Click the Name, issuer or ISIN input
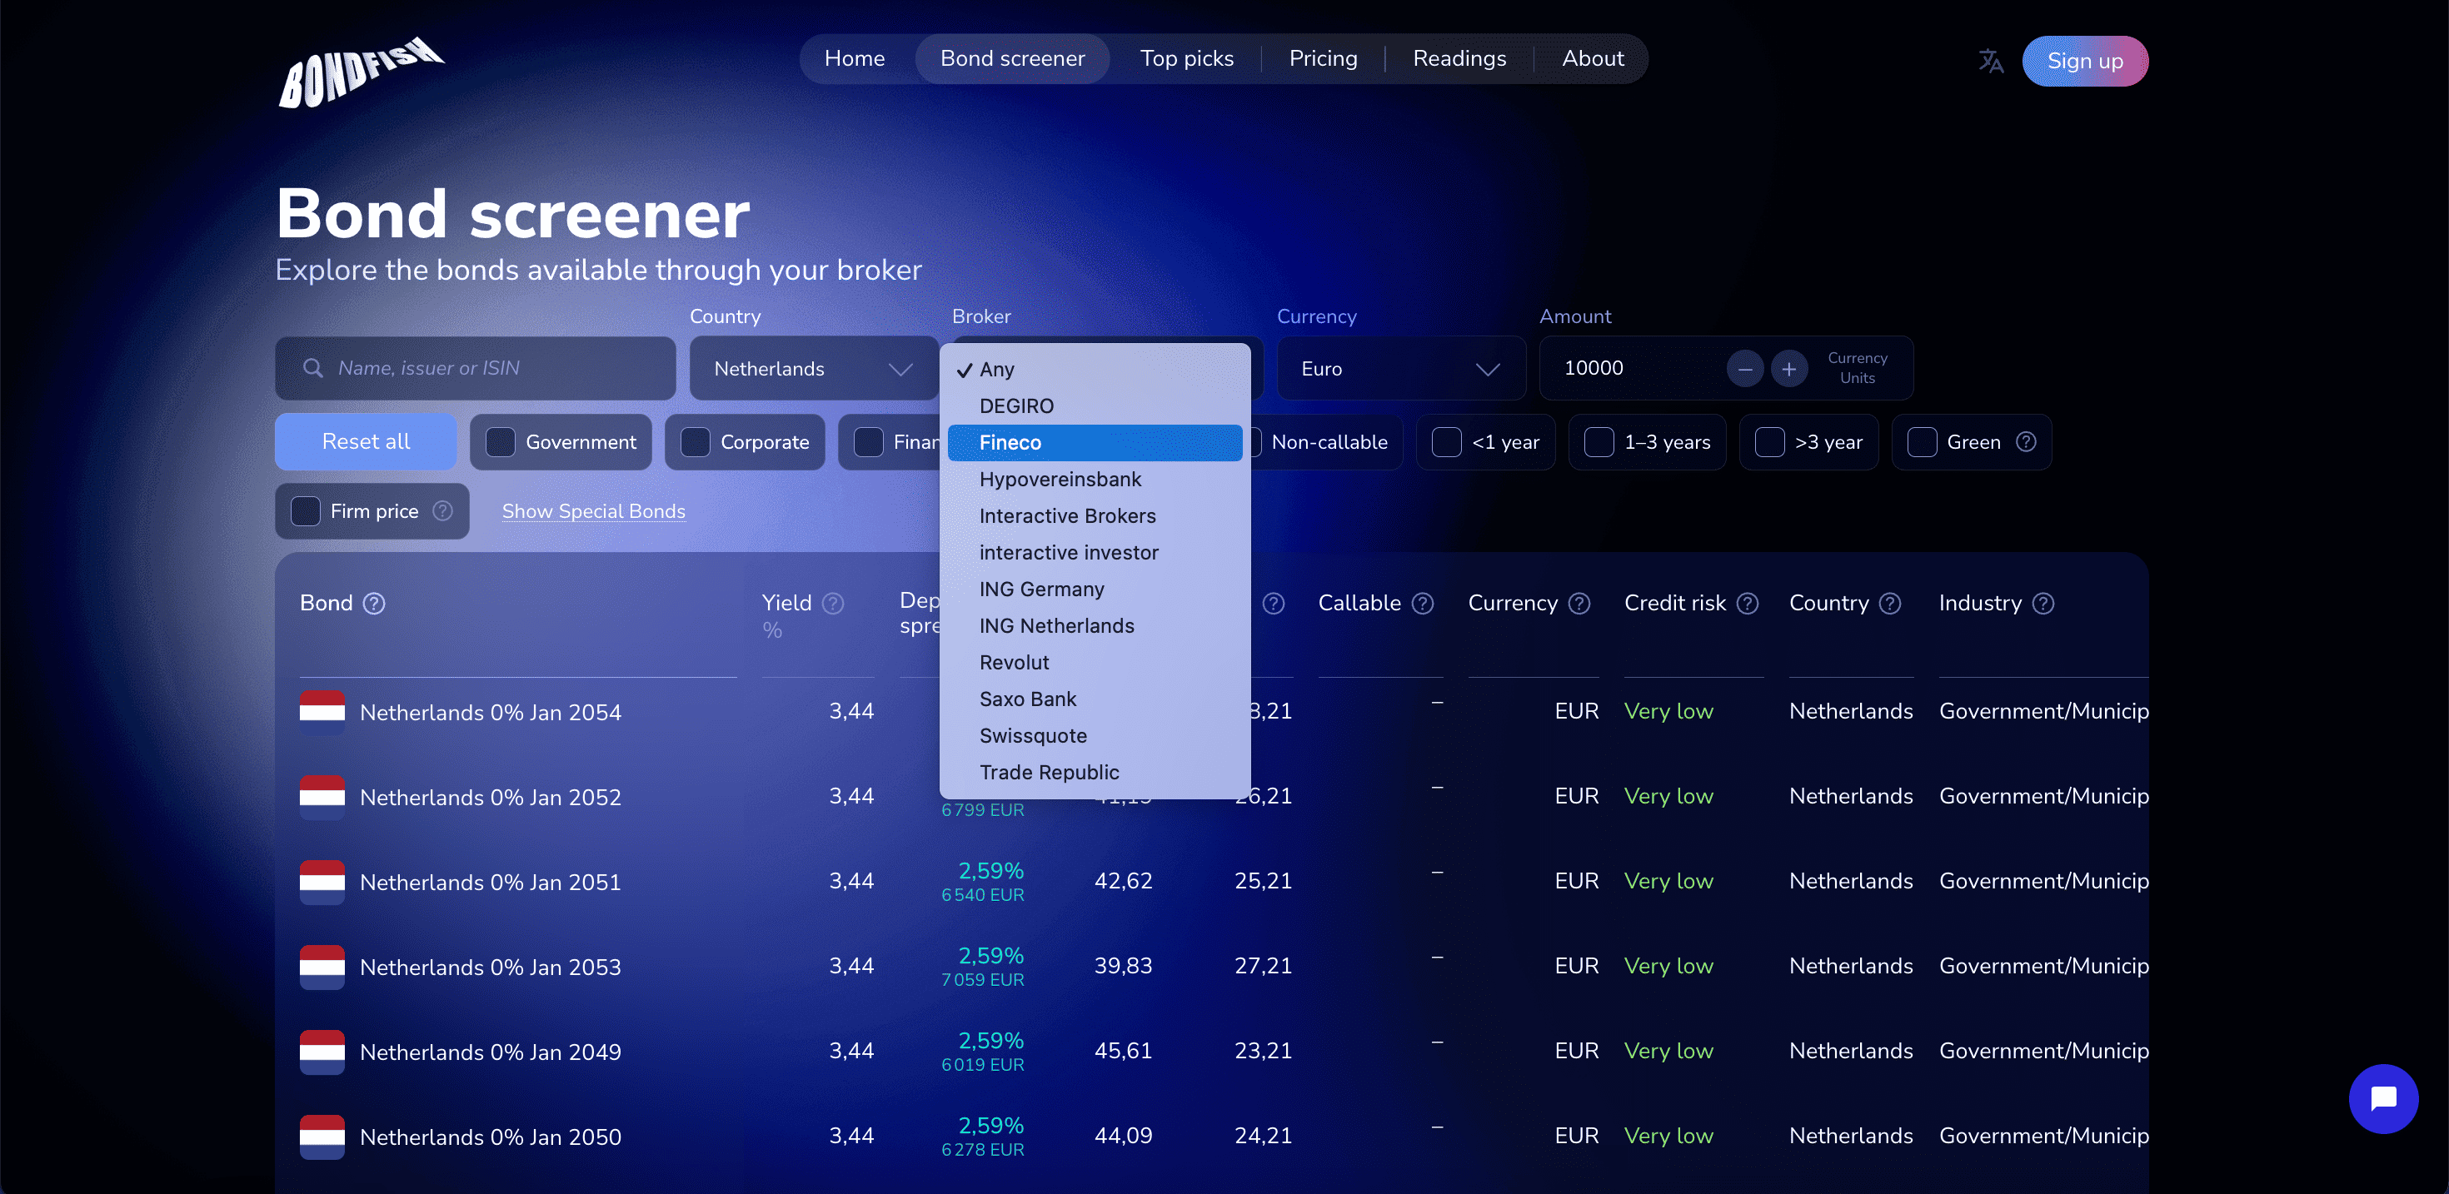This screenshot has height=1194, width=2449. (476, 368)
